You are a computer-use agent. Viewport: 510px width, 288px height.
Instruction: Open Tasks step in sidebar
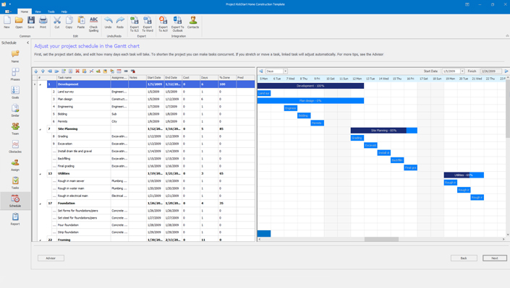coord(15,183)
